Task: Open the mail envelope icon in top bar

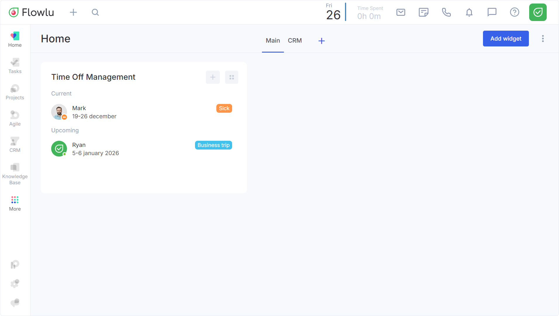Action: tap(401, 12)
